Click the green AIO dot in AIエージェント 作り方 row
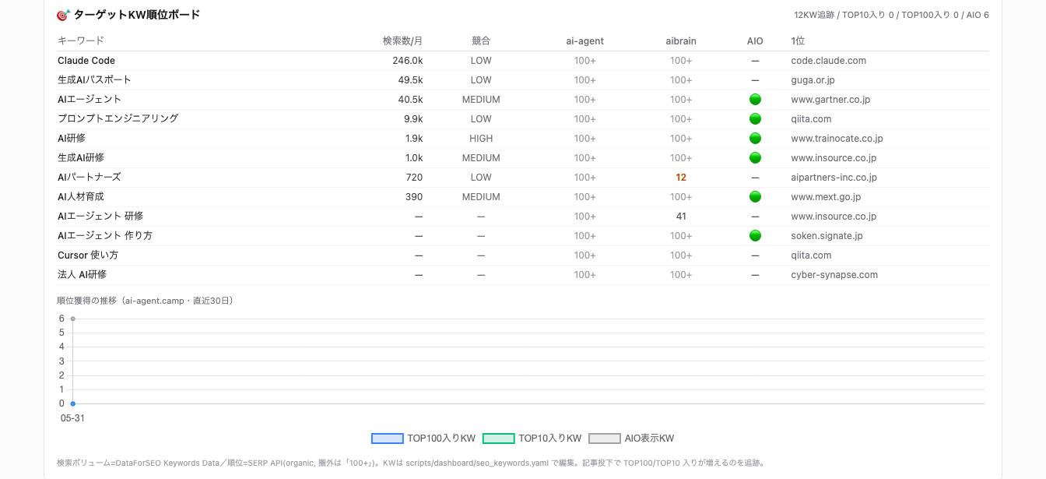 tap(755, 236)
